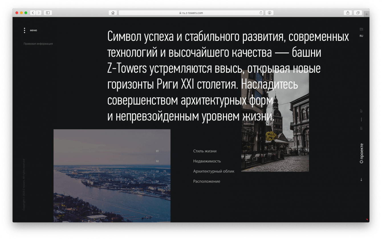Go forward with the Safari forward arrow
Image resolution: width=382 pixels, height=239 pixels.
click(x=38, y=13)
